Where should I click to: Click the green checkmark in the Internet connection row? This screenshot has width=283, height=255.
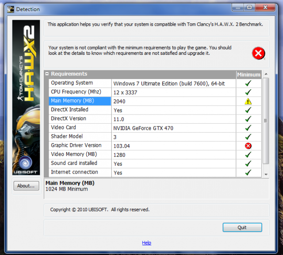[248, 173]
